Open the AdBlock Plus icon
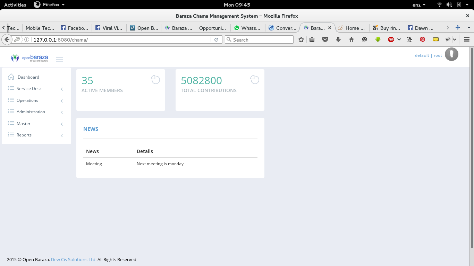The image size is (474, 266). tap(391, 39)
